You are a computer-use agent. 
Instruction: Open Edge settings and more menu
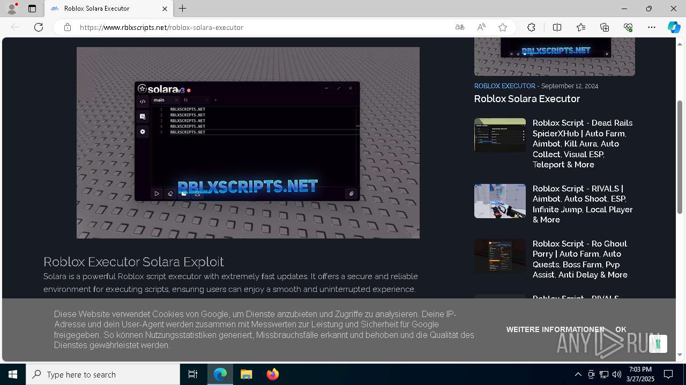(652, 27)
